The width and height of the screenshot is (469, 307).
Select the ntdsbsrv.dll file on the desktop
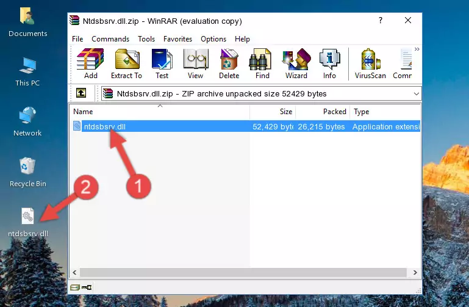point(27,223)
